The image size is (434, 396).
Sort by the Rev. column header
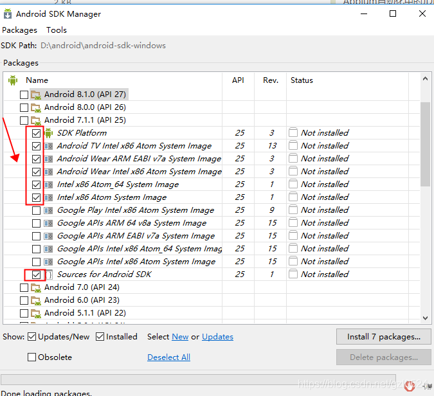click(x=271, y=80)
